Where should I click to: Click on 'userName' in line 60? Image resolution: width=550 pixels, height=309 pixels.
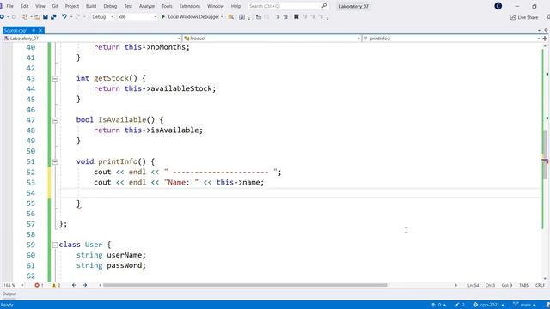124,255
